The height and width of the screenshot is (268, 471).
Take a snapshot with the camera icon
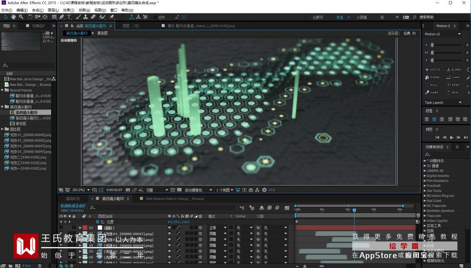click(x=128, y=190)
